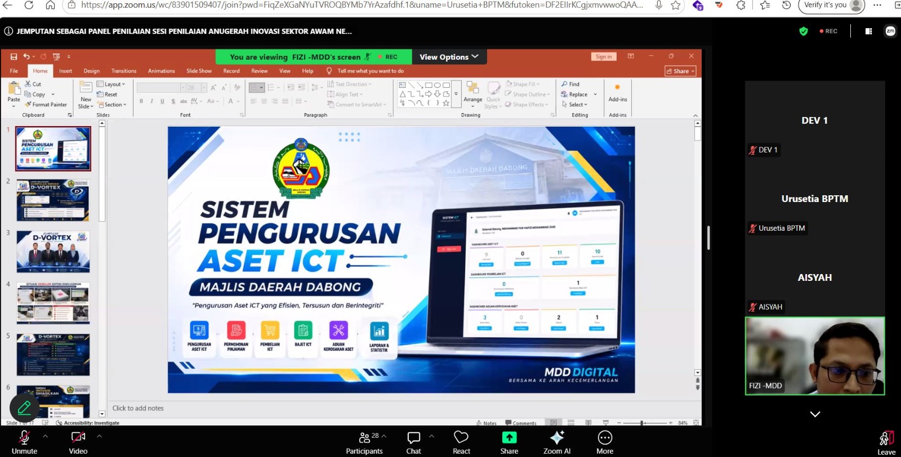Click Find in the Editing group

(570, 84)
